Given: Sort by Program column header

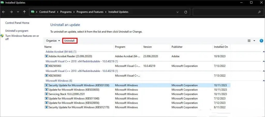Looking at the screenshot, I should tap(120, 47).
